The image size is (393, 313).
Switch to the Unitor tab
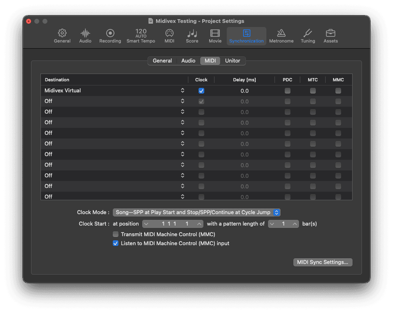point(232,60)
